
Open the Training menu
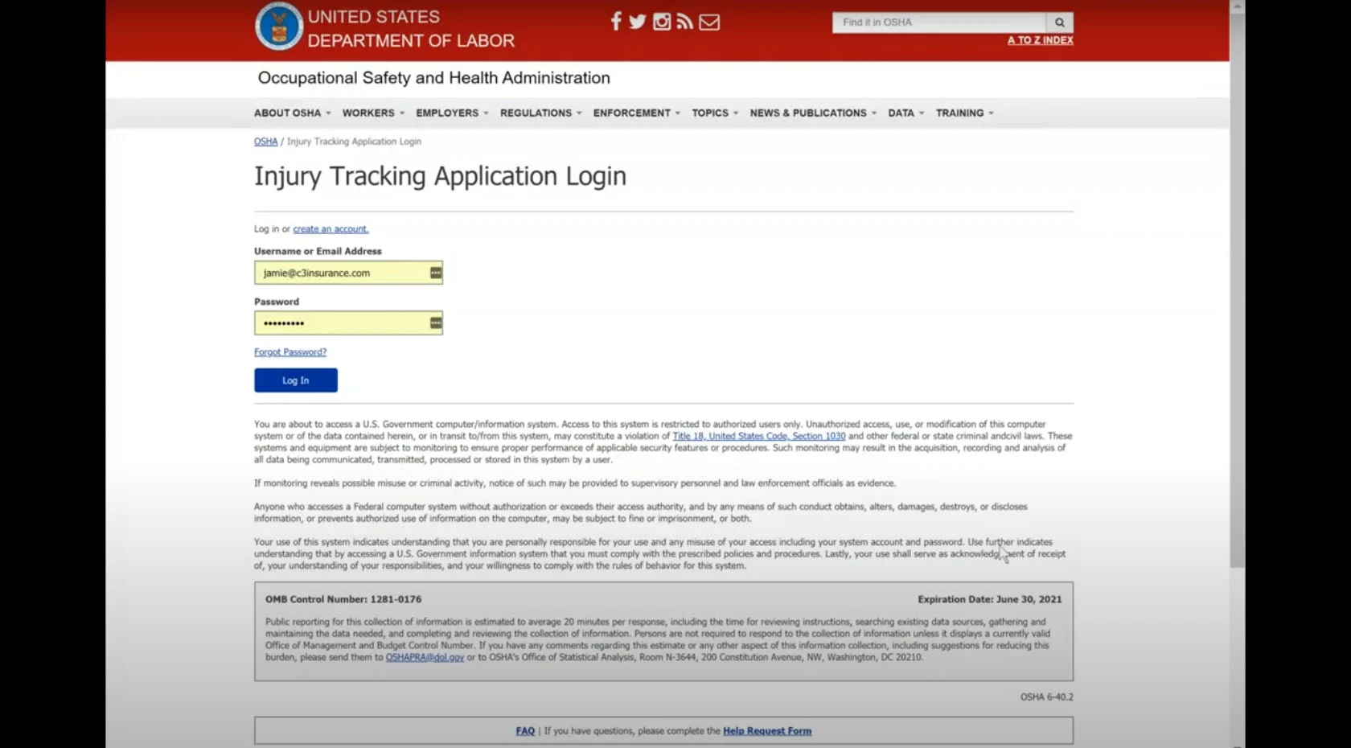point(965,113)
